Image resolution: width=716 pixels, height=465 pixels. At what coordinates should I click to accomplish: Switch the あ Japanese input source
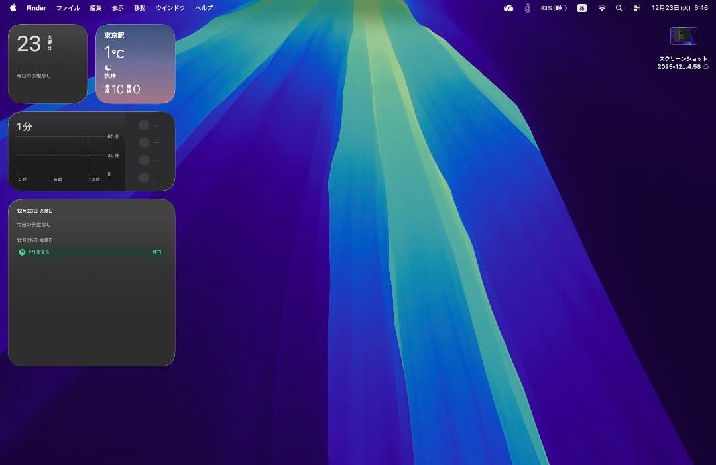581,8
